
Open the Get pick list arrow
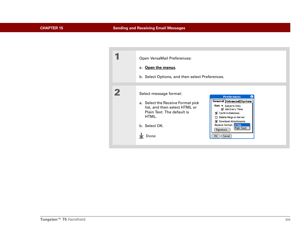click(222, 106)
